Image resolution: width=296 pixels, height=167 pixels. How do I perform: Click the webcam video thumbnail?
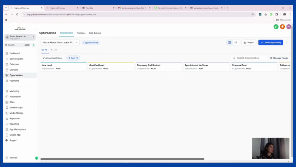(271, 148)
